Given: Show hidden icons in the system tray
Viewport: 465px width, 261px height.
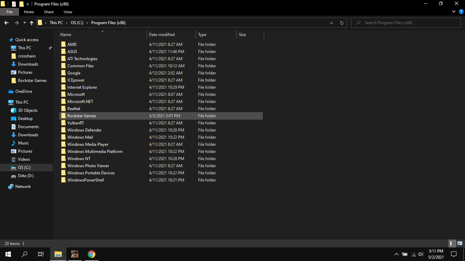Looking at the screenshot, I should 396,254.
